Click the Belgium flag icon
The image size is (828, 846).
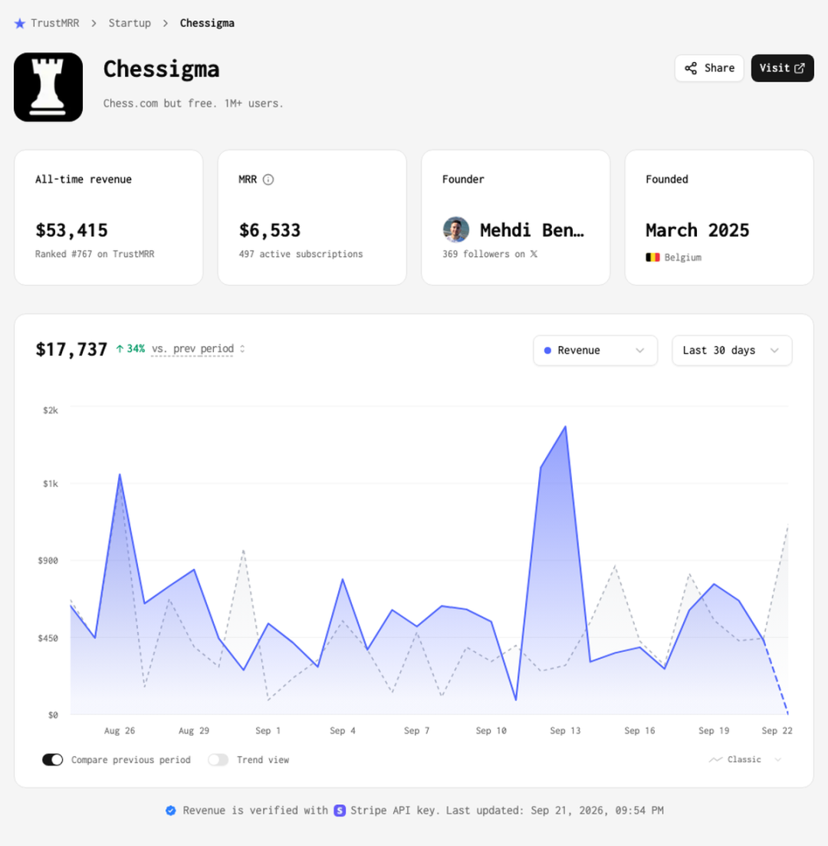(652, 258)
